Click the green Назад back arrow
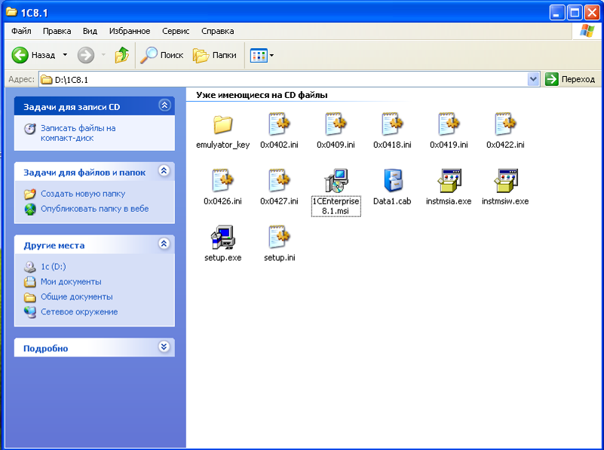The image size is (604, 450). pos(20,55)
